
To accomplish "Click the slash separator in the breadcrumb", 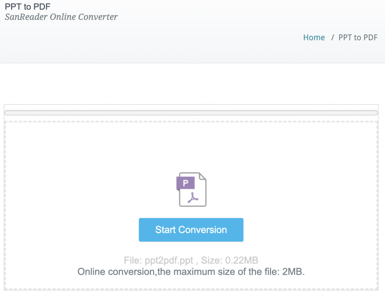I will point(332,37).
